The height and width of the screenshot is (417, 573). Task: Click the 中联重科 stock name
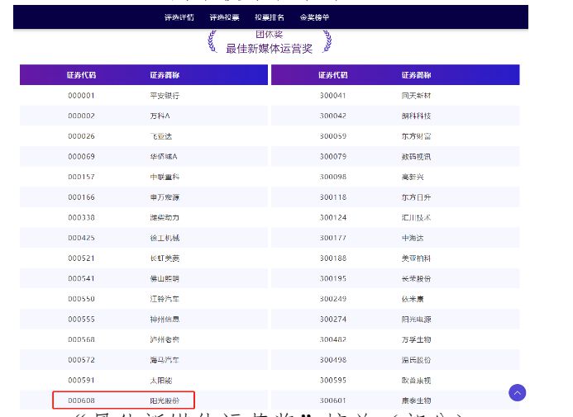164,177
